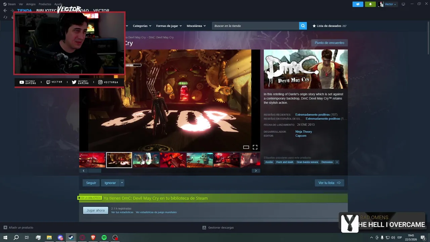
Task: Show hidden system tray icons
Action: coord(371,238)
